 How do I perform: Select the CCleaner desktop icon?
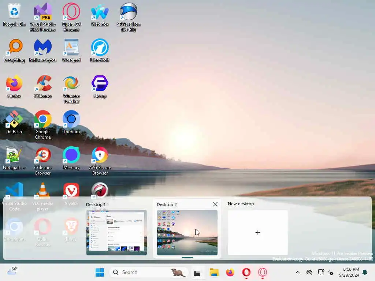tap(42, 87)
